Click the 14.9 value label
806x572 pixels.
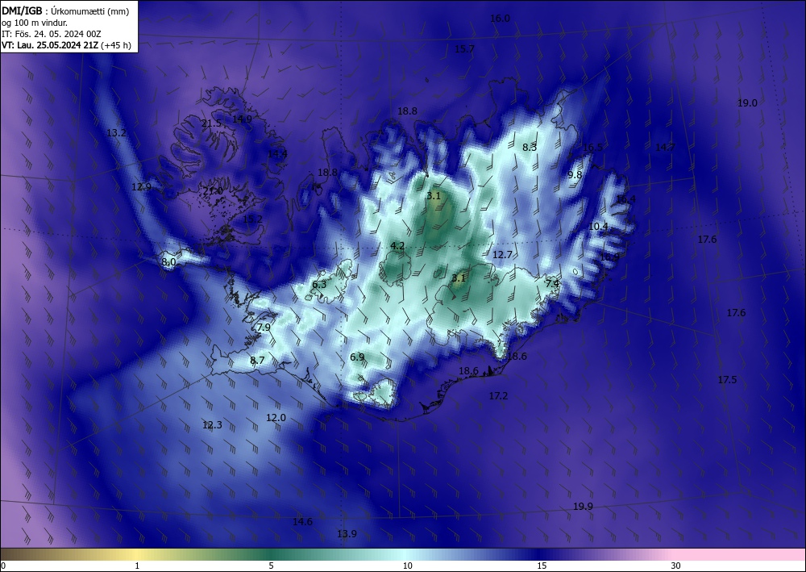(242, 119)
